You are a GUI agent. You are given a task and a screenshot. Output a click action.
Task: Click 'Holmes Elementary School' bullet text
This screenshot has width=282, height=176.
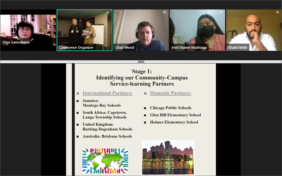(174, 122)
